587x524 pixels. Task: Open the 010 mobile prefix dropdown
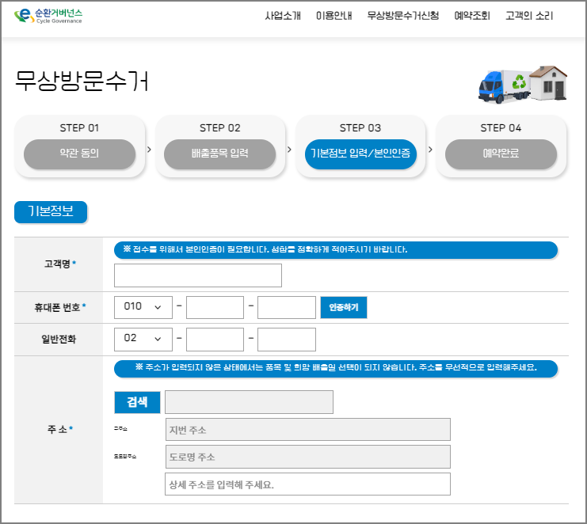143,307
